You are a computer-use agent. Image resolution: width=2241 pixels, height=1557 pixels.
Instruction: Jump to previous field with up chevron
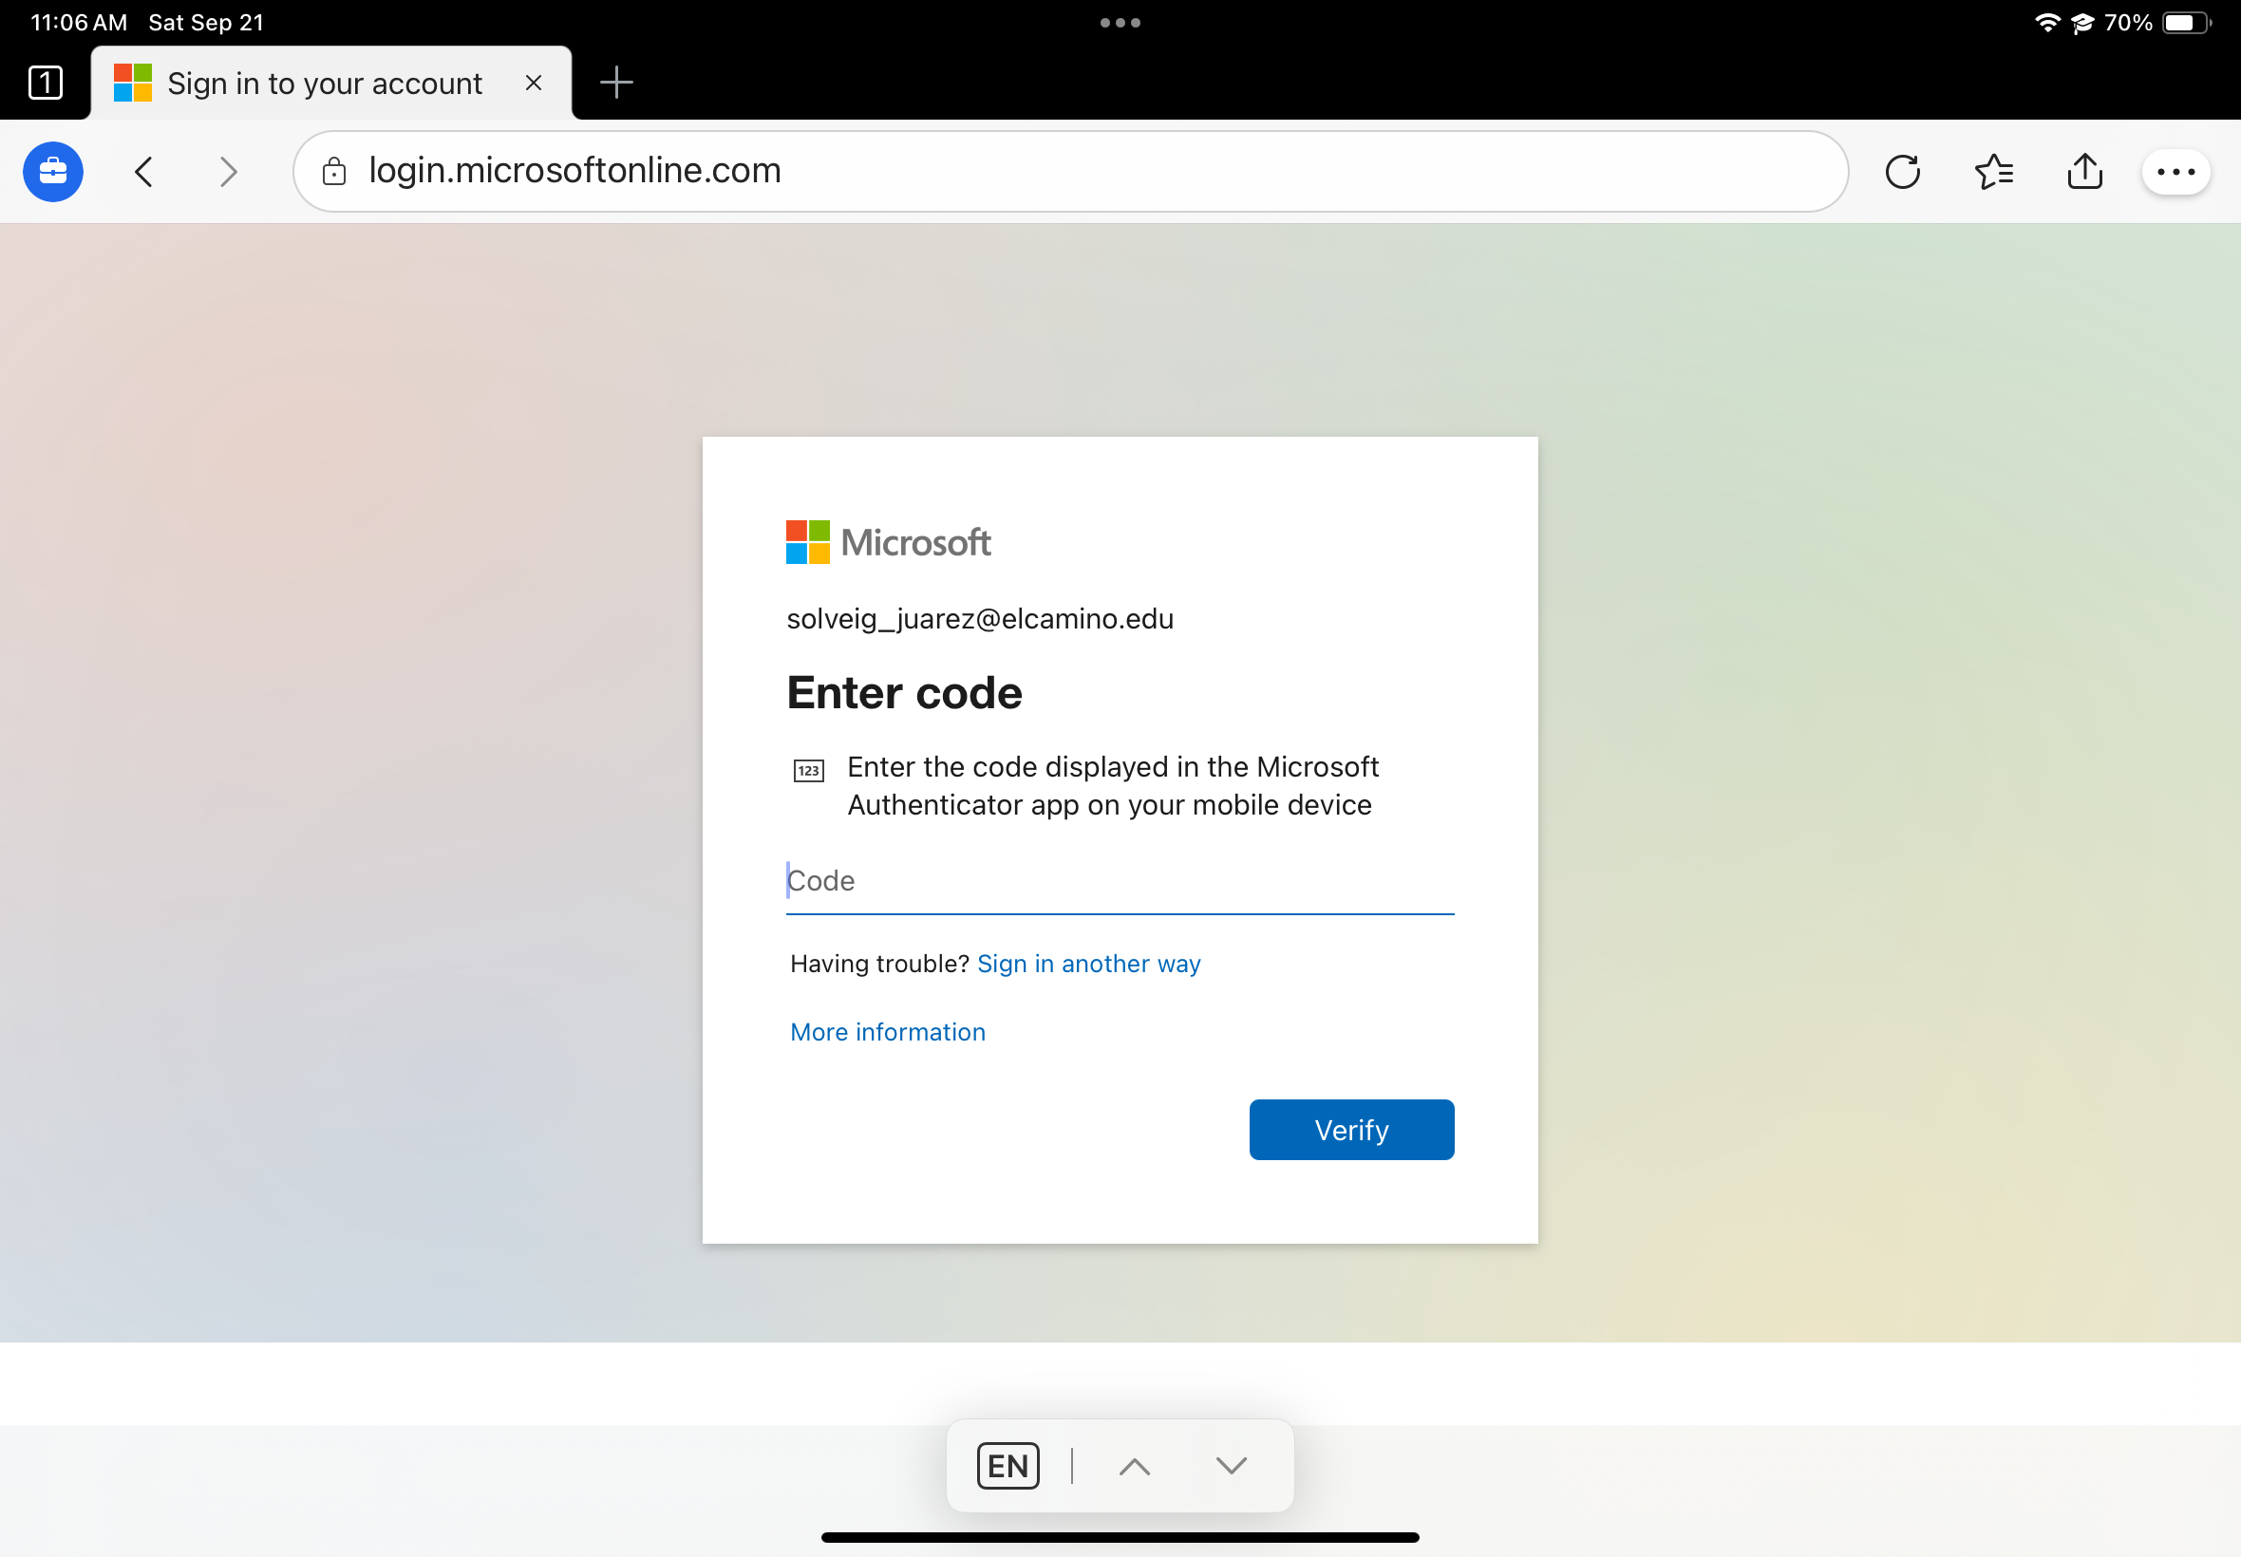pyautogui.click(x=1134, y=1465)
